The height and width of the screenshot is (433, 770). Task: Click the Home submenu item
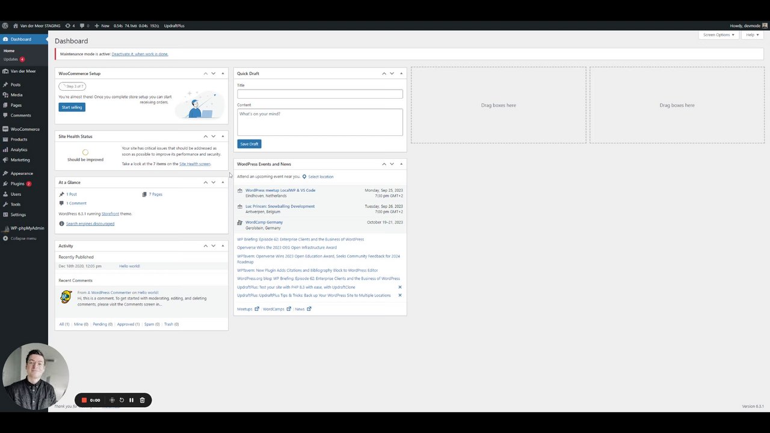point(9,51)
